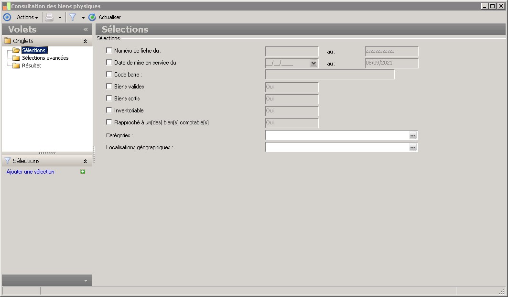This screenshot has width=508, height=297.
Task: Click the green plus add selection icon
Action: coord(83,171)
